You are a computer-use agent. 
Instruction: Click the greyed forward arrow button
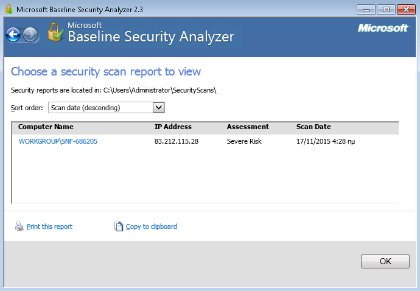point(30,35)
